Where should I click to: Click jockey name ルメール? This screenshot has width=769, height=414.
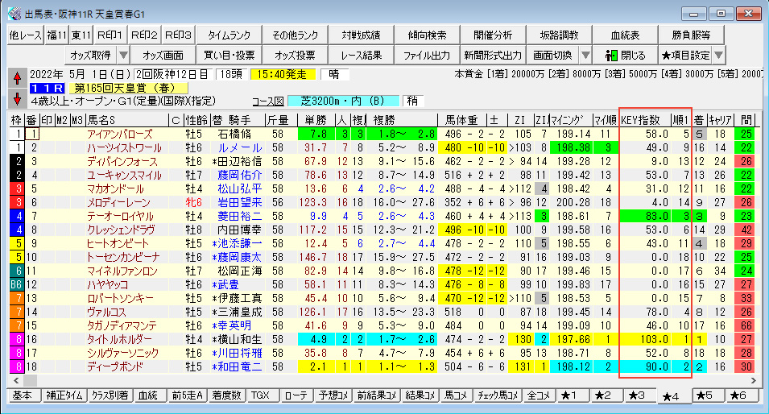coord(239,147)
